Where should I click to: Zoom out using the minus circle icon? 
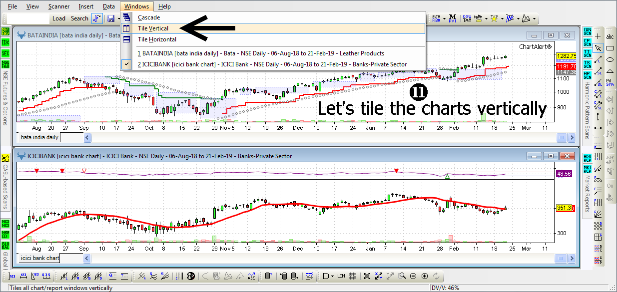click(x=414, y=276)
